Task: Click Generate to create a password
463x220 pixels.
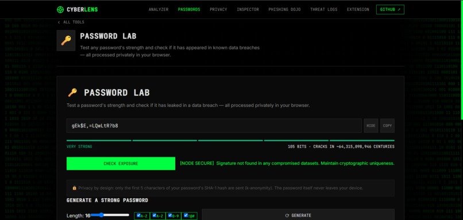Action: click(298, 215)
